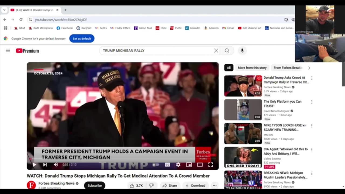Open the KeepVid bookmark
Viewport: 345px width, 194px height.
[84, 28]
